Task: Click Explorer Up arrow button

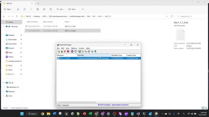Action: [17, 16]
